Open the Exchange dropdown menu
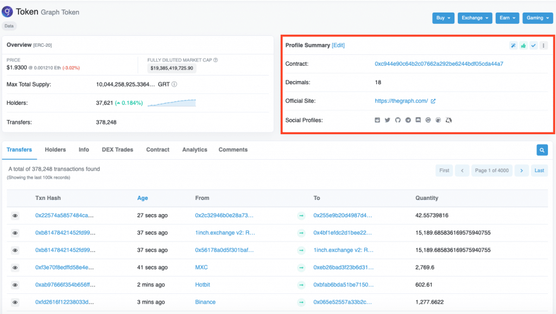The height and width of the screenshot is (314, 556). (475, 18)
